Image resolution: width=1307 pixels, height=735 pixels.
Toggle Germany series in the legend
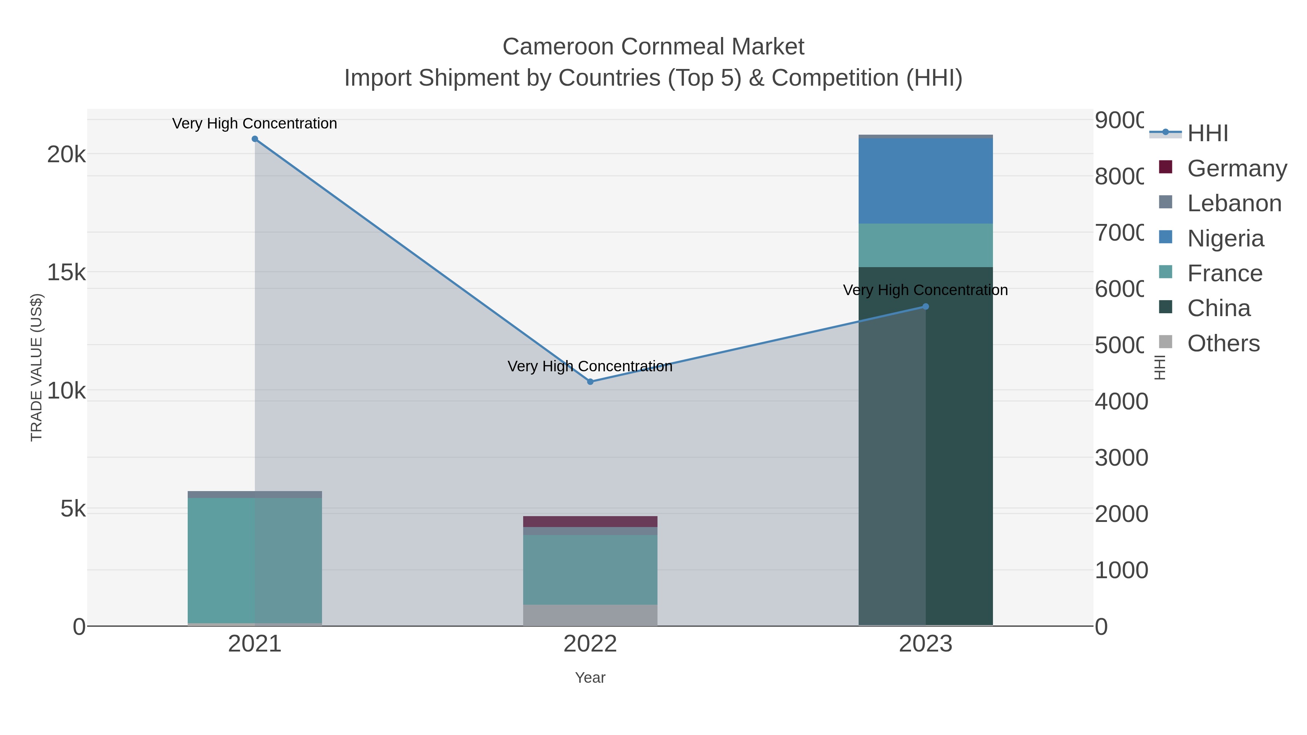[1223, 168]
